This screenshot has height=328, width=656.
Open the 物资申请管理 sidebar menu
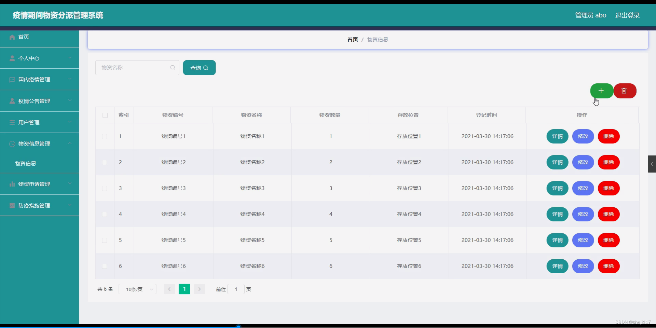pos(40,184)
